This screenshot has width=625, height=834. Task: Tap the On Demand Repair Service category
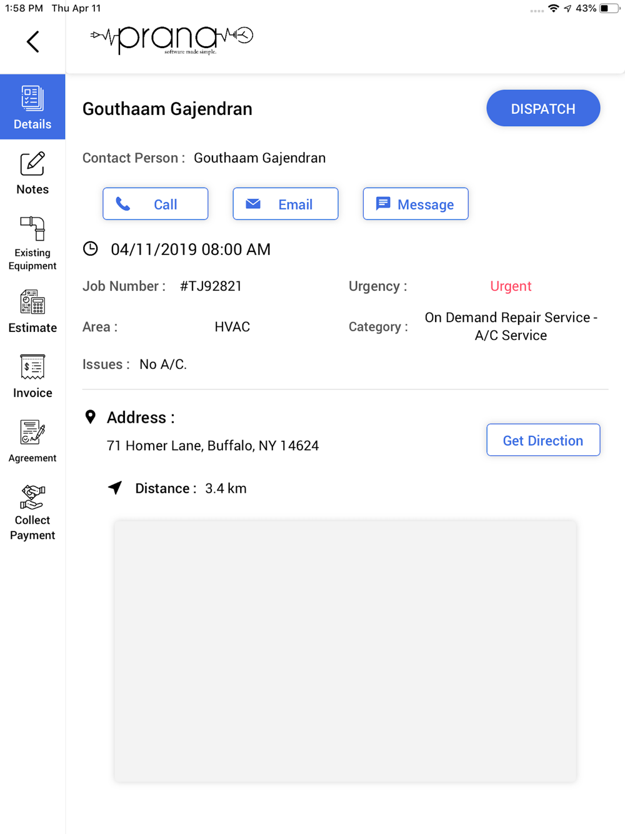[511, 326]
